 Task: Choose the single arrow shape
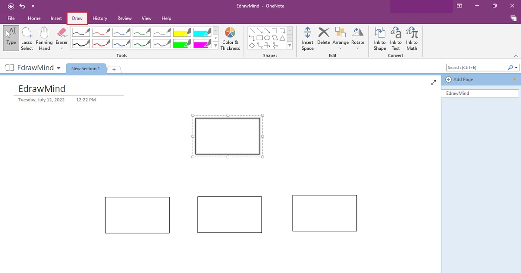tap(260, 31)
